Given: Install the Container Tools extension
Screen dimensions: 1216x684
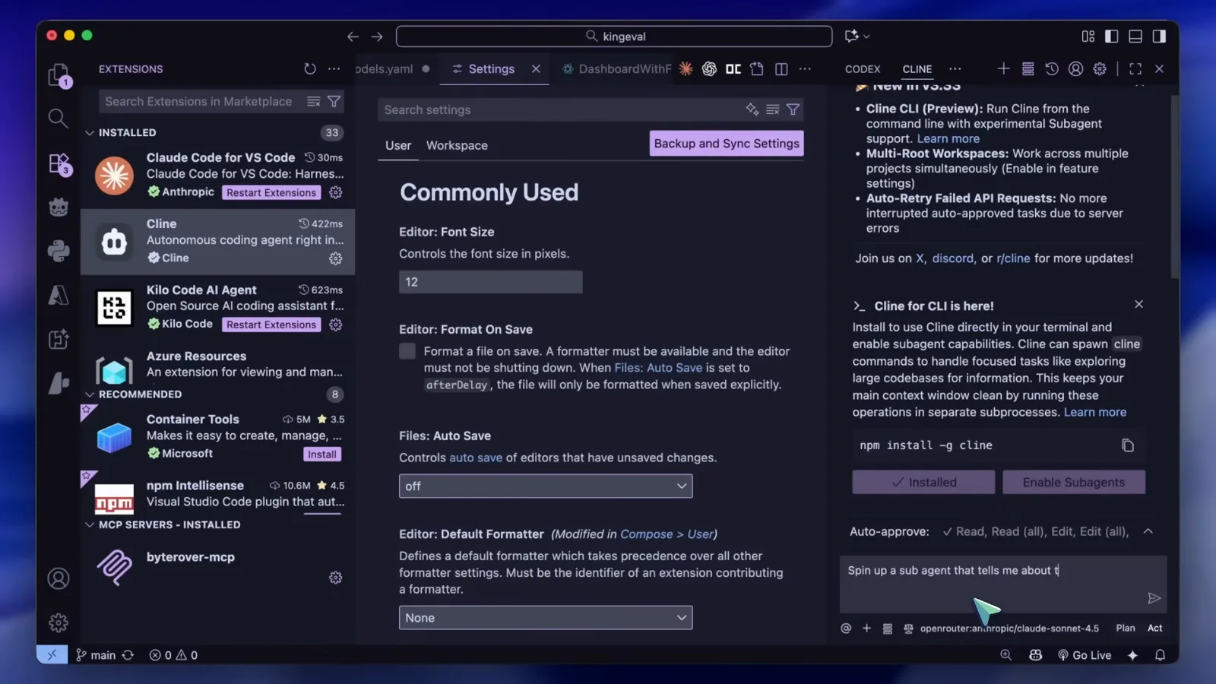Looking at the screenshot, I should [x=322, y=454].
